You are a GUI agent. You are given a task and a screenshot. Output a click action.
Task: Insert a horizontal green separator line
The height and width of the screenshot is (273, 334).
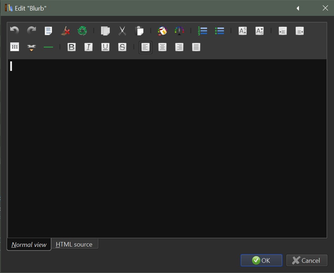[48, 47]
